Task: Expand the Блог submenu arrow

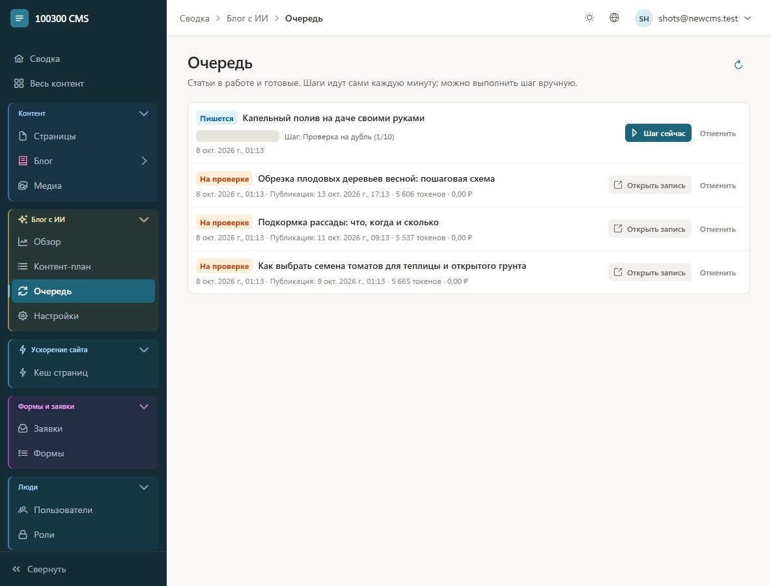Action: (x=143, y=161)
